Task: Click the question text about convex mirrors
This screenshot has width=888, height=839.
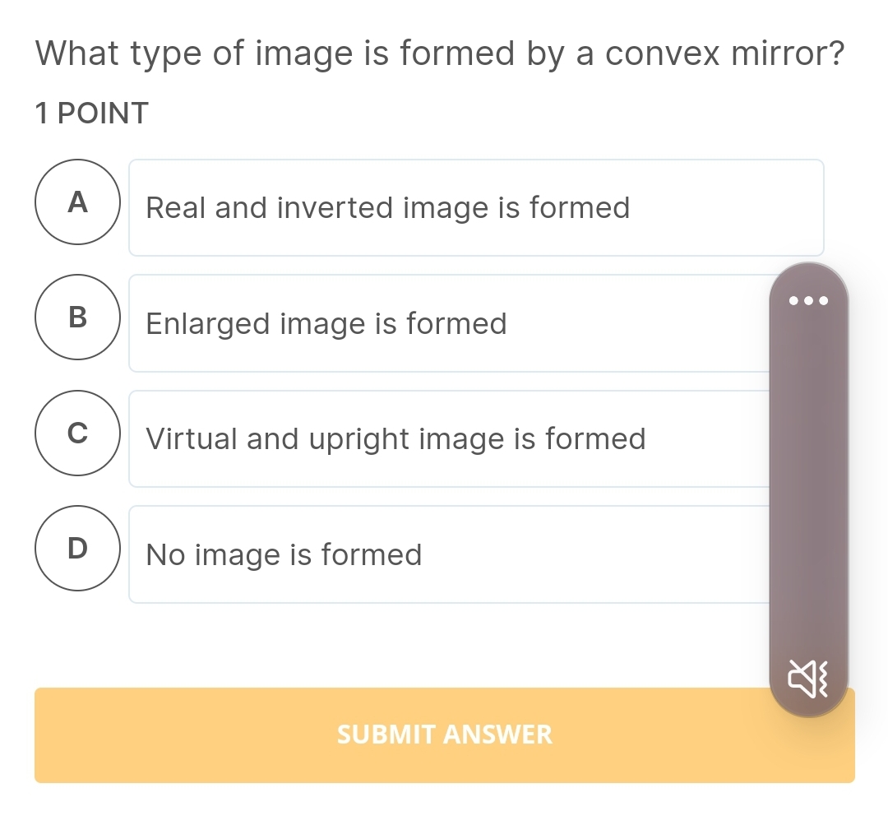Action: pyautogui.click(x=440, y=53)
